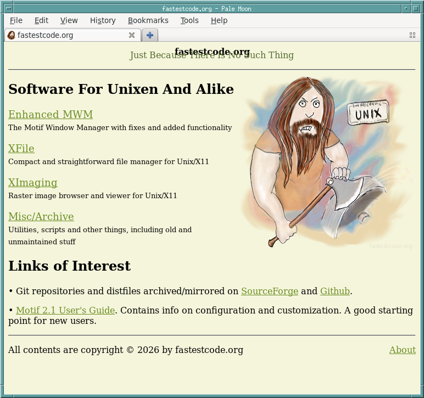Open a new tab with the plus button

(x=149, y=35)
